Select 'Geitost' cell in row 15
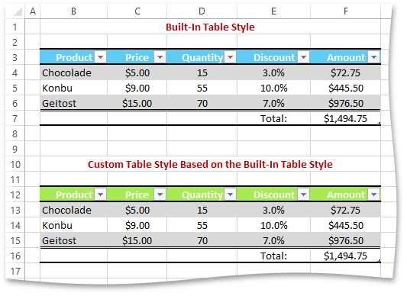 (74, 241)
